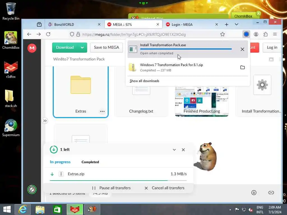This screenshot has height=215, width=287.
Task: Click the muted volume tray icon
Action: 250,209
